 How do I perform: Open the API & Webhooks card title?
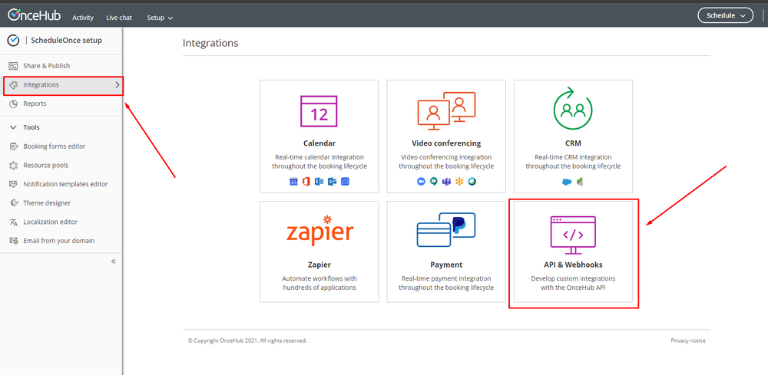tap(573, 265)
